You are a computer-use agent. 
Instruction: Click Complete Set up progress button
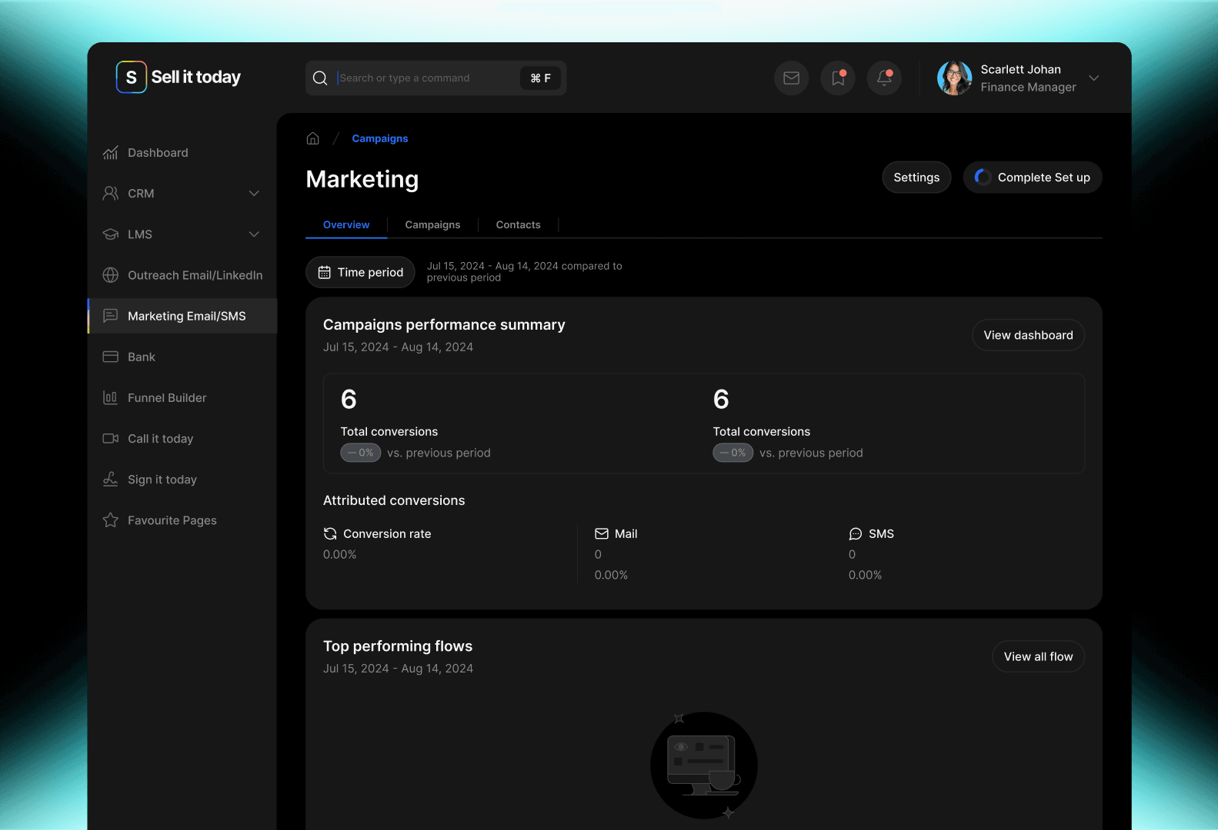click(1032, 178)
